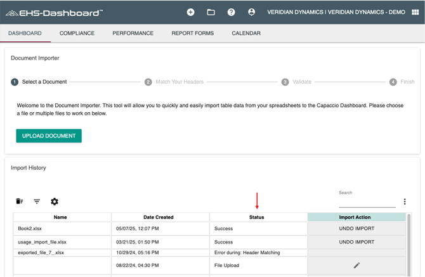Click the Search input field

click(x=367, y=202)
